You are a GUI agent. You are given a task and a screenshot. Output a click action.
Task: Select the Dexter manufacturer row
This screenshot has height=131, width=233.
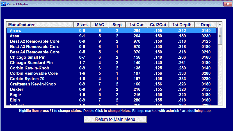(112, 89)
